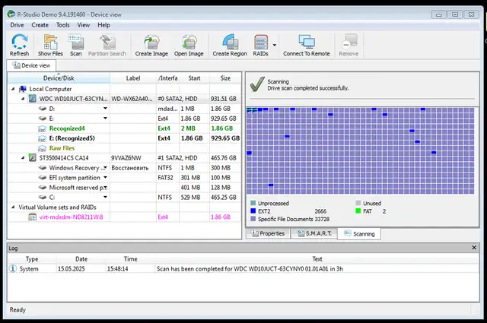Click the virt-mdadm-ND8211W:8 volume icon

(x=32, y=217)
